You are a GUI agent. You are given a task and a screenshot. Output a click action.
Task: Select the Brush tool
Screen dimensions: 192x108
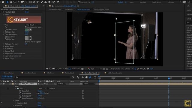coord(42,2)
